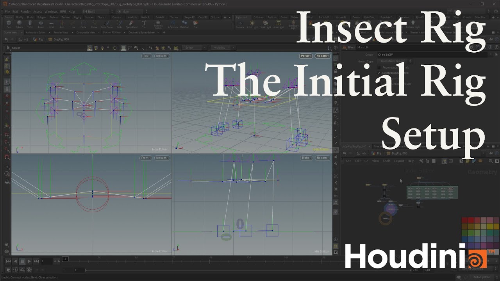Click the Blast node icon in parameters

tap(344, 47)
